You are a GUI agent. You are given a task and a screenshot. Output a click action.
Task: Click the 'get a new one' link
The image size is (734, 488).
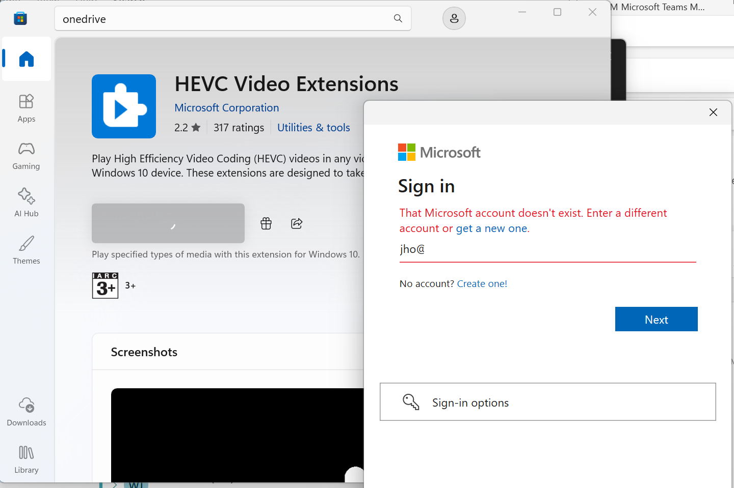pyautogui.click(x=492, y=228)
